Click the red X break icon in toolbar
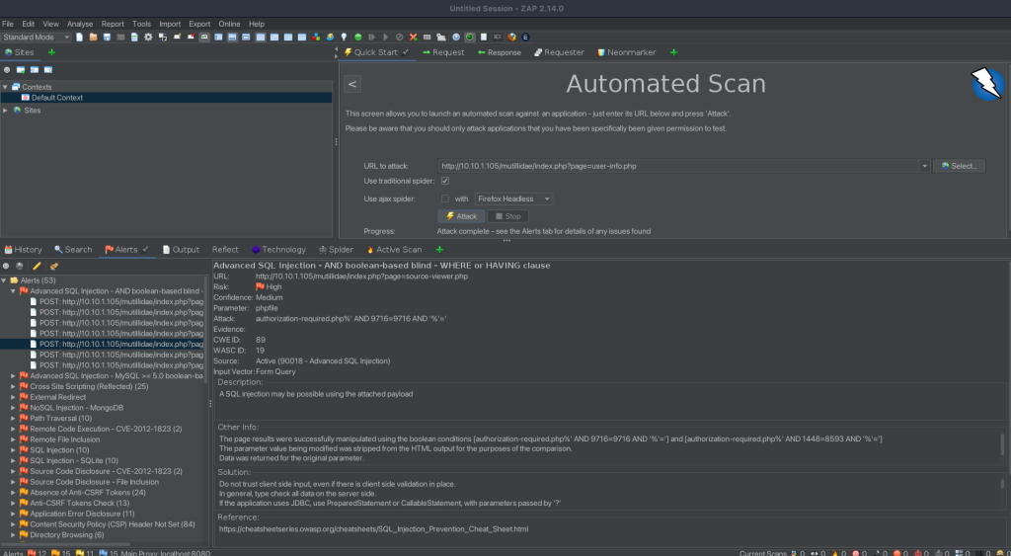Image resolution: width=1011 pixels, height=556 pixels. pyautogui.click(x=412, y=38)
